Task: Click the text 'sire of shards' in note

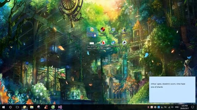Action: (x=157, y=87)
